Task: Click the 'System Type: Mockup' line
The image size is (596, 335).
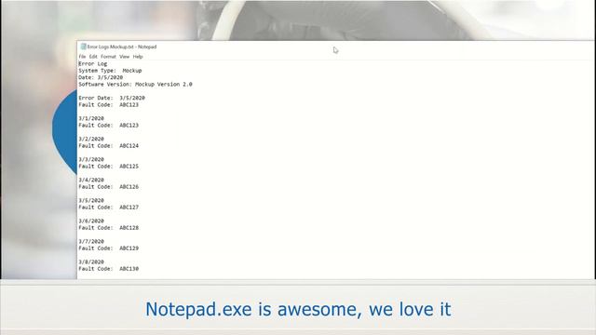Action: click(x=110, y=71)
